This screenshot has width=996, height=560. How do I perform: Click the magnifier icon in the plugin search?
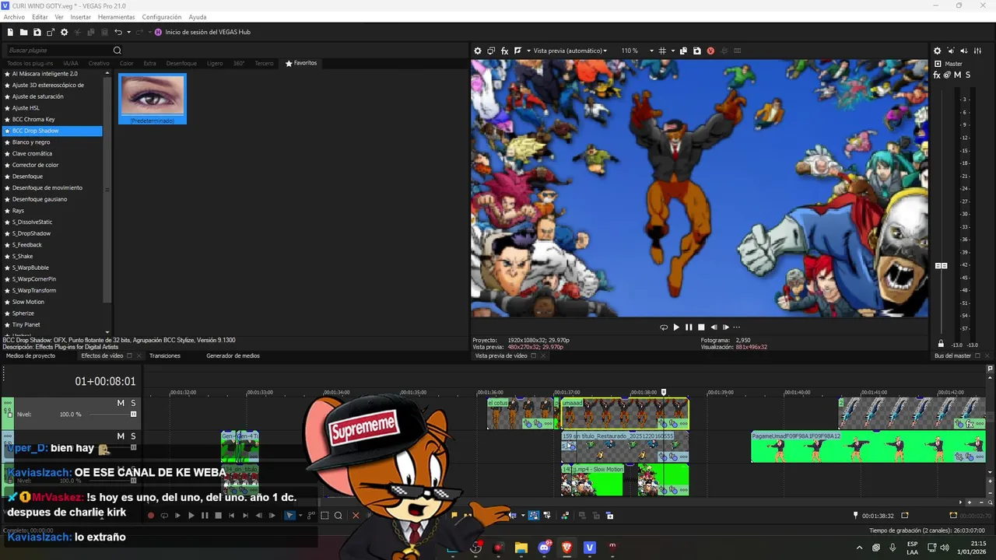pos(117,51)
